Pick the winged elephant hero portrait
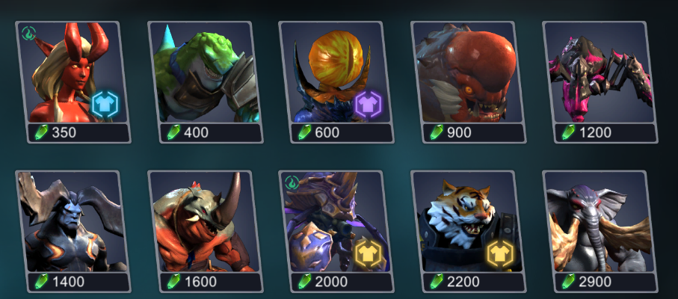Viewport: 678px width, 299px height. [599, 222]
